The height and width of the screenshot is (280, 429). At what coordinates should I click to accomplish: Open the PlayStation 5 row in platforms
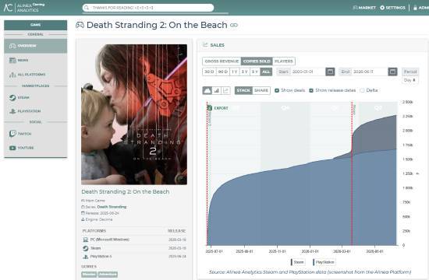[134, 257]
